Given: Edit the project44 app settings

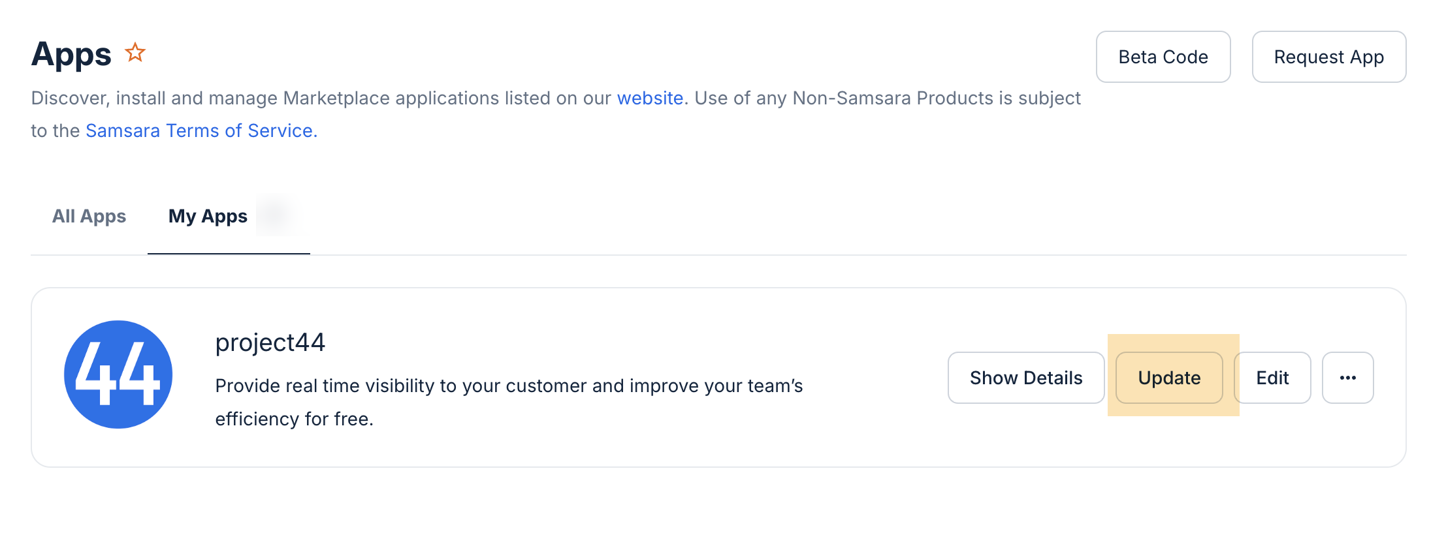Looking at the screenshot, I should pos(1272,378).
